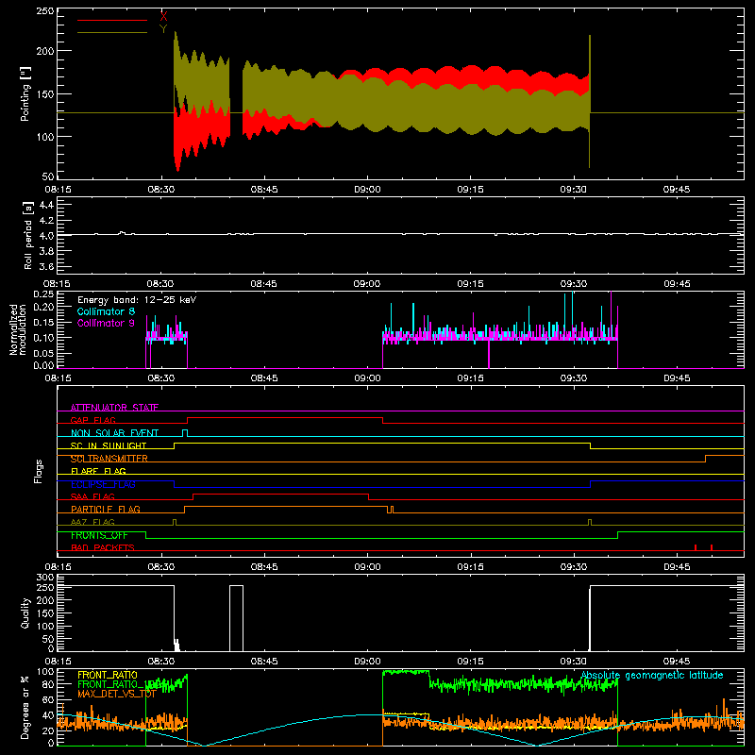The width and height of the screenshot is (755, 755).
Task: Select the PARTICLE_FLAG label
Action: (106, 509)
